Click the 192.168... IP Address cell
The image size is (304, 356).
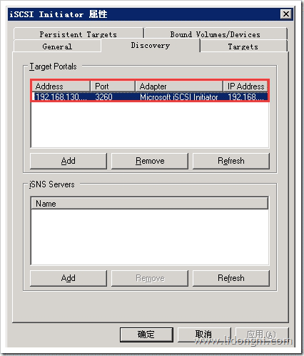coord(245,97)
